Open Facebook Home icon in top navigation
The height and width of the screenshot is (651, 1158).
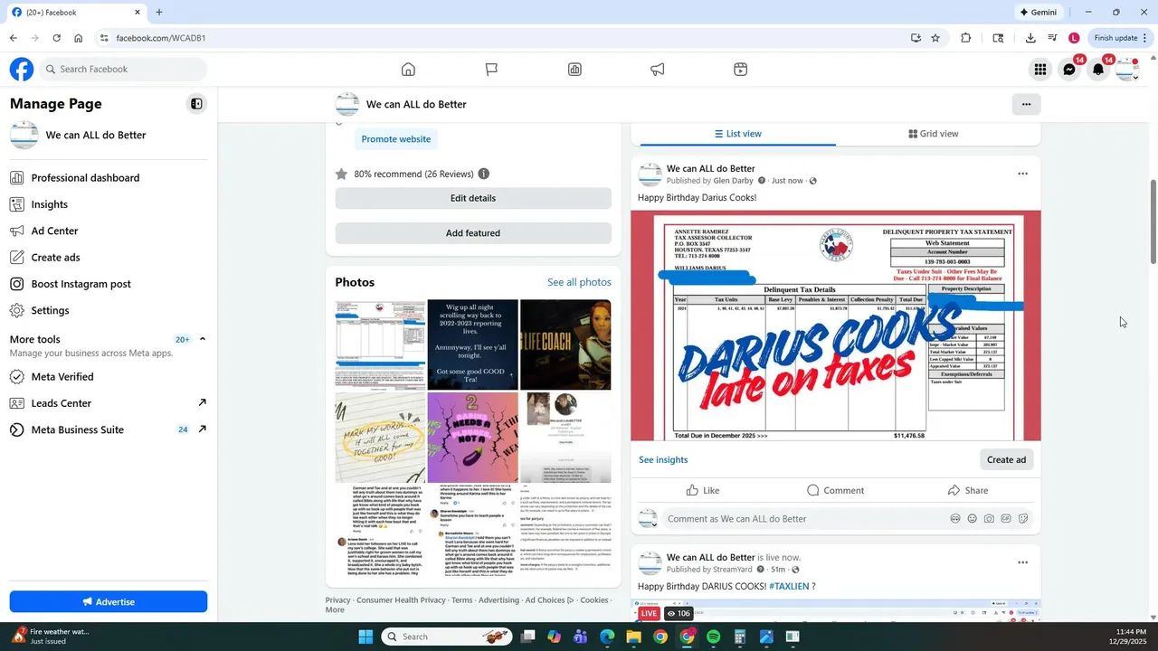point(408,70)
